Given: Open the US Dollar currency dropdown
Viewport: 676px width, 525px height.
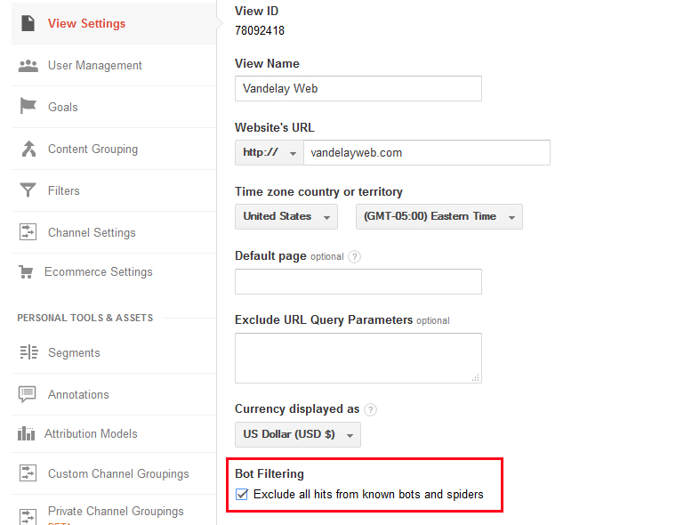Looking at the screenshot, I should pos(298,434).
